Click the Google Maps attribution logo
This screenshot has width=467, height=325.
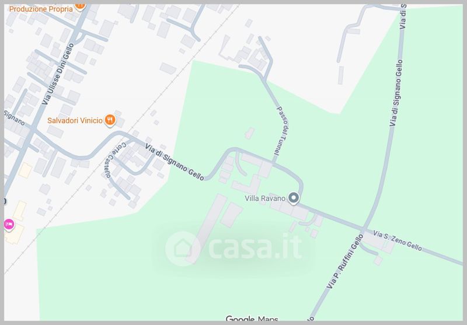[x=252, y=319]
